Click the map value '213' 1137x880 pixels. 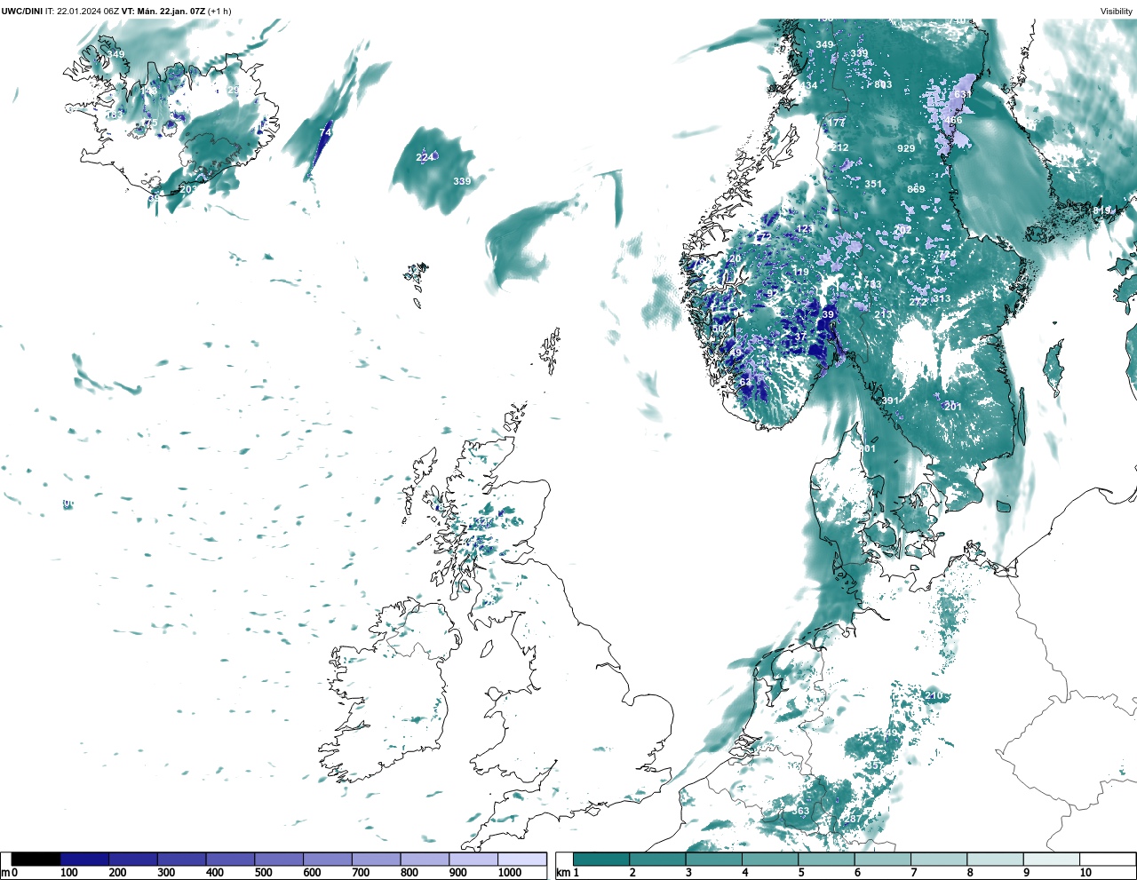883,314
